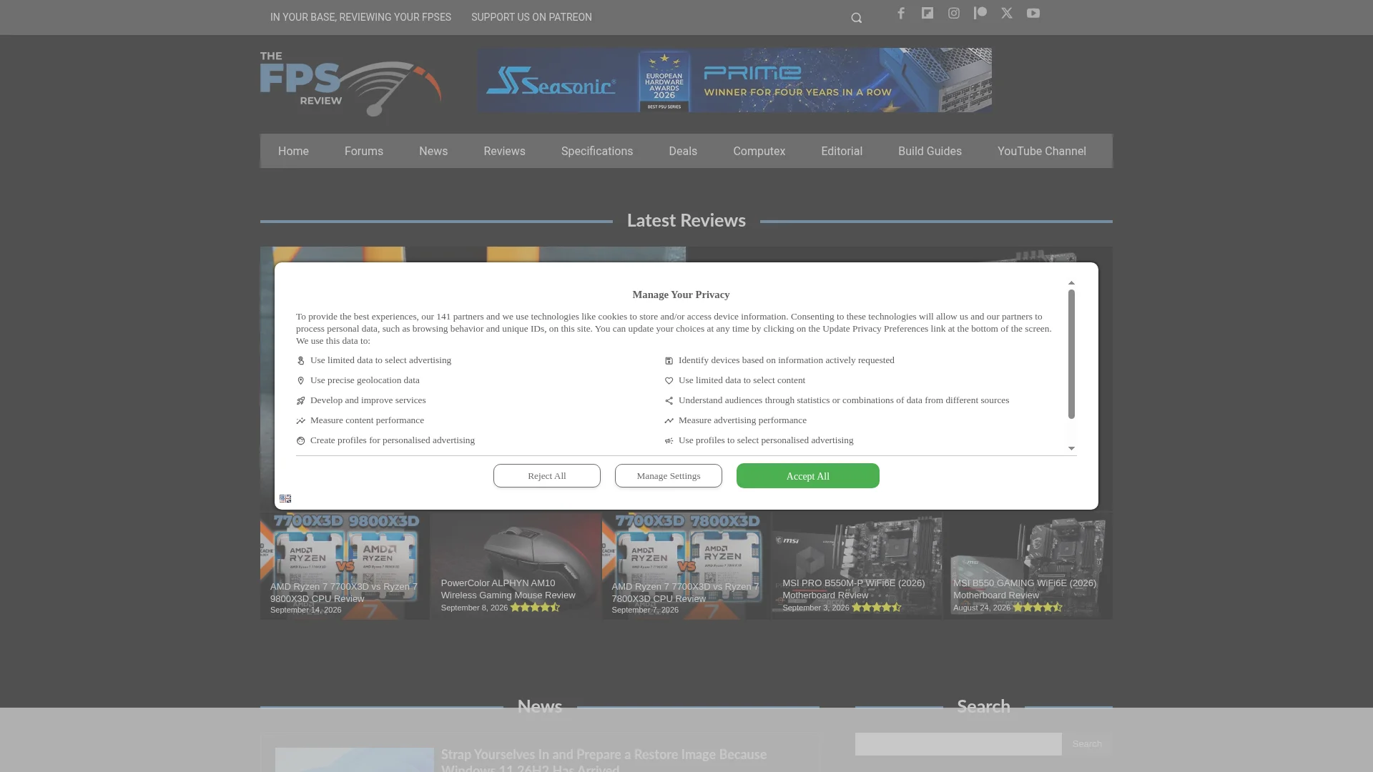Click the privacy dialog scroll down arrow

point(1071,448)
